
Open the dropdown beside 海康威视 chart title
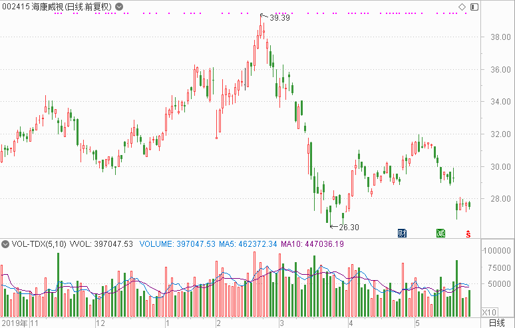[119, 7]
